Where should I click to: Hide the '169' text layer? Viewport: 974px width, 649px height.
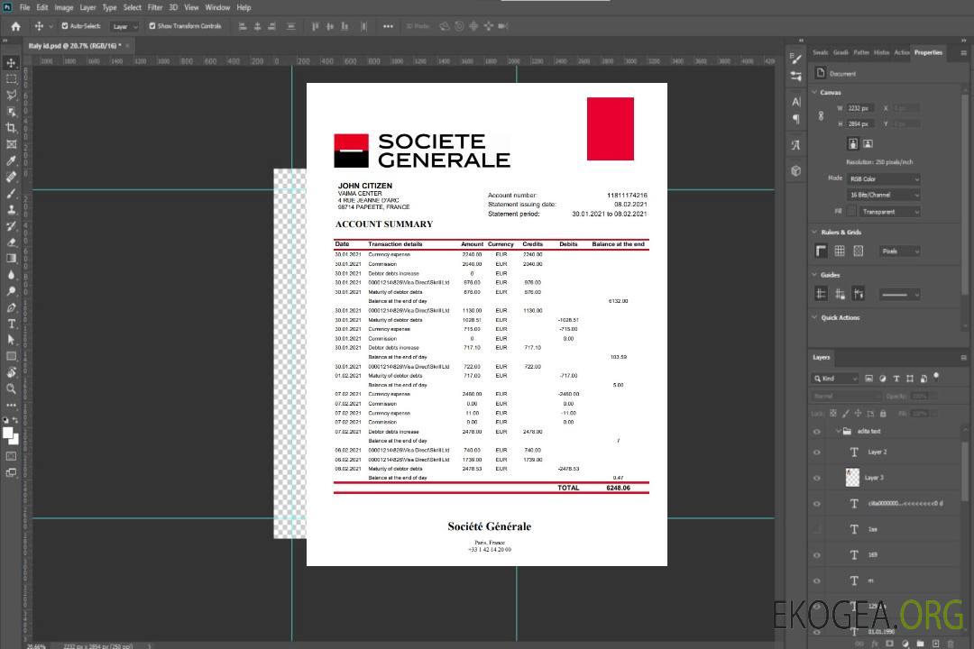tap(817, 555)
